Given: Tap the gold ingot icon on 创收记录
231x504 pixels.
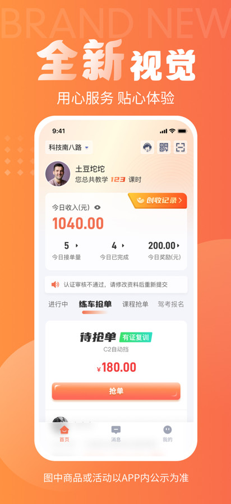Looking at the screenshot, I should (140, 201).
